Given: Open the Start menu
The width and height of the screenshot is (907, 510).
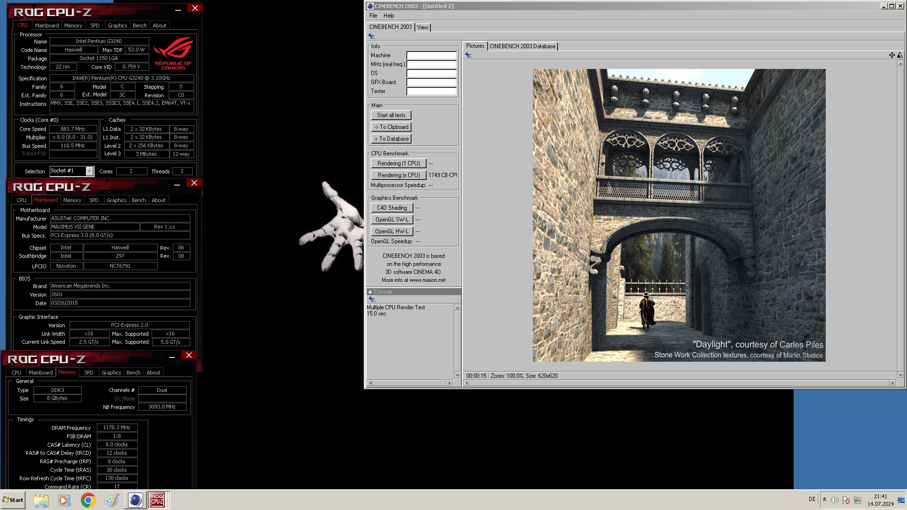Looking at the screenshot, I should [13, 500].
